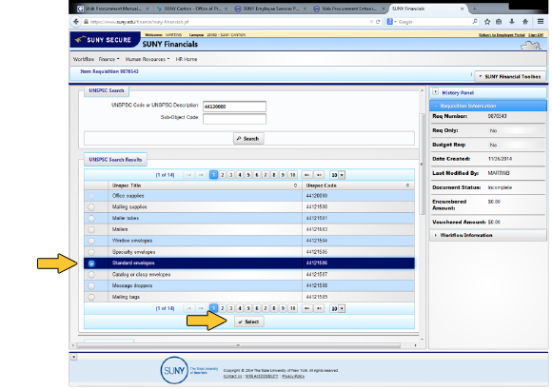Reload the page with the refresh icon
The image size is (552, 390).
click(379, 22)
